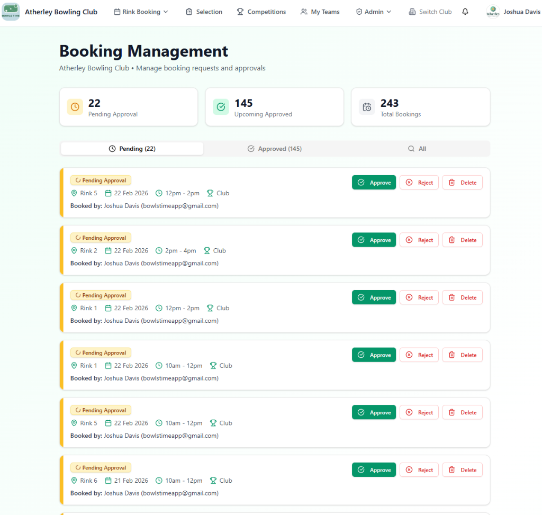The height and width of the screenshot is (515, 542).
Task: Click Pending Approval badge on Rink 6 booking
Action: (x=101, y=468)
